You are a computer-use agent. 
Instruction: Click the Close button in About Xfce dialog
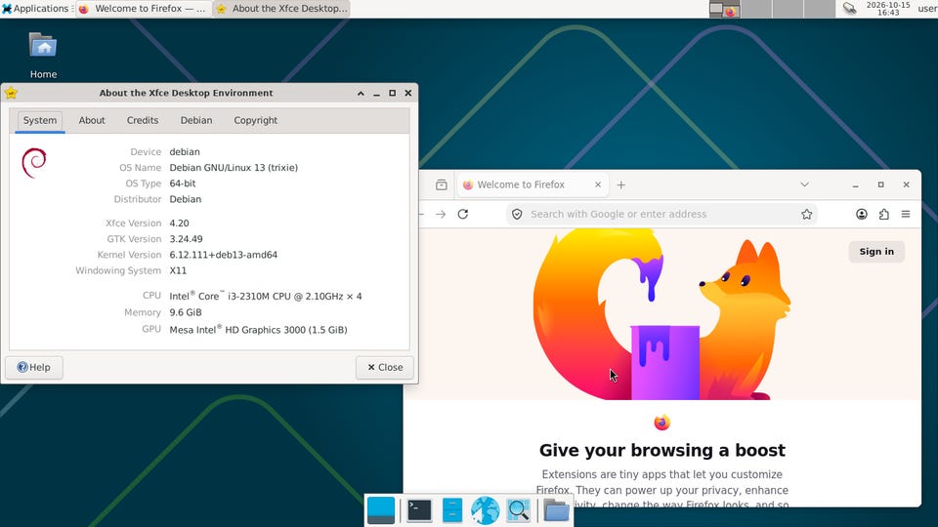385,367
